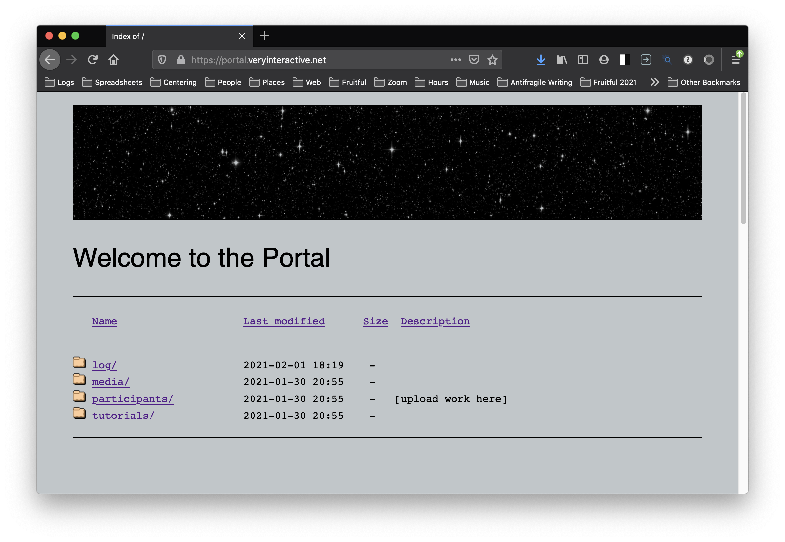Click the arrow-in-box extension icon
Viewport: 785px width, 542px height.
click(x=646, y=60)
